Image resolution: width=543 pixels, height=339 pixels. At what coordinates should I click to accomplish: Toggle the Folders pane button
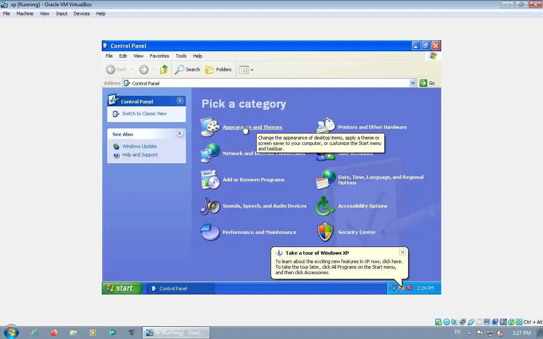pos(218,69)
